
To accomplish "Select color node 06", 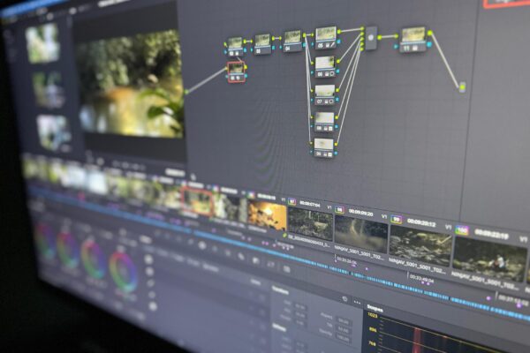I will pyautogui.click(x=325, y=64).
